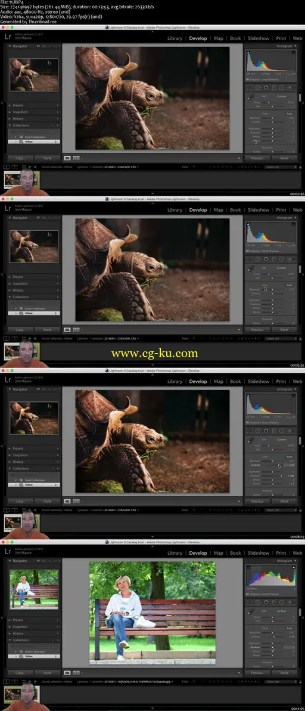
Task: Pick Graduated Filter tool in the 00:08:19 frame
Action: point(274,431)
